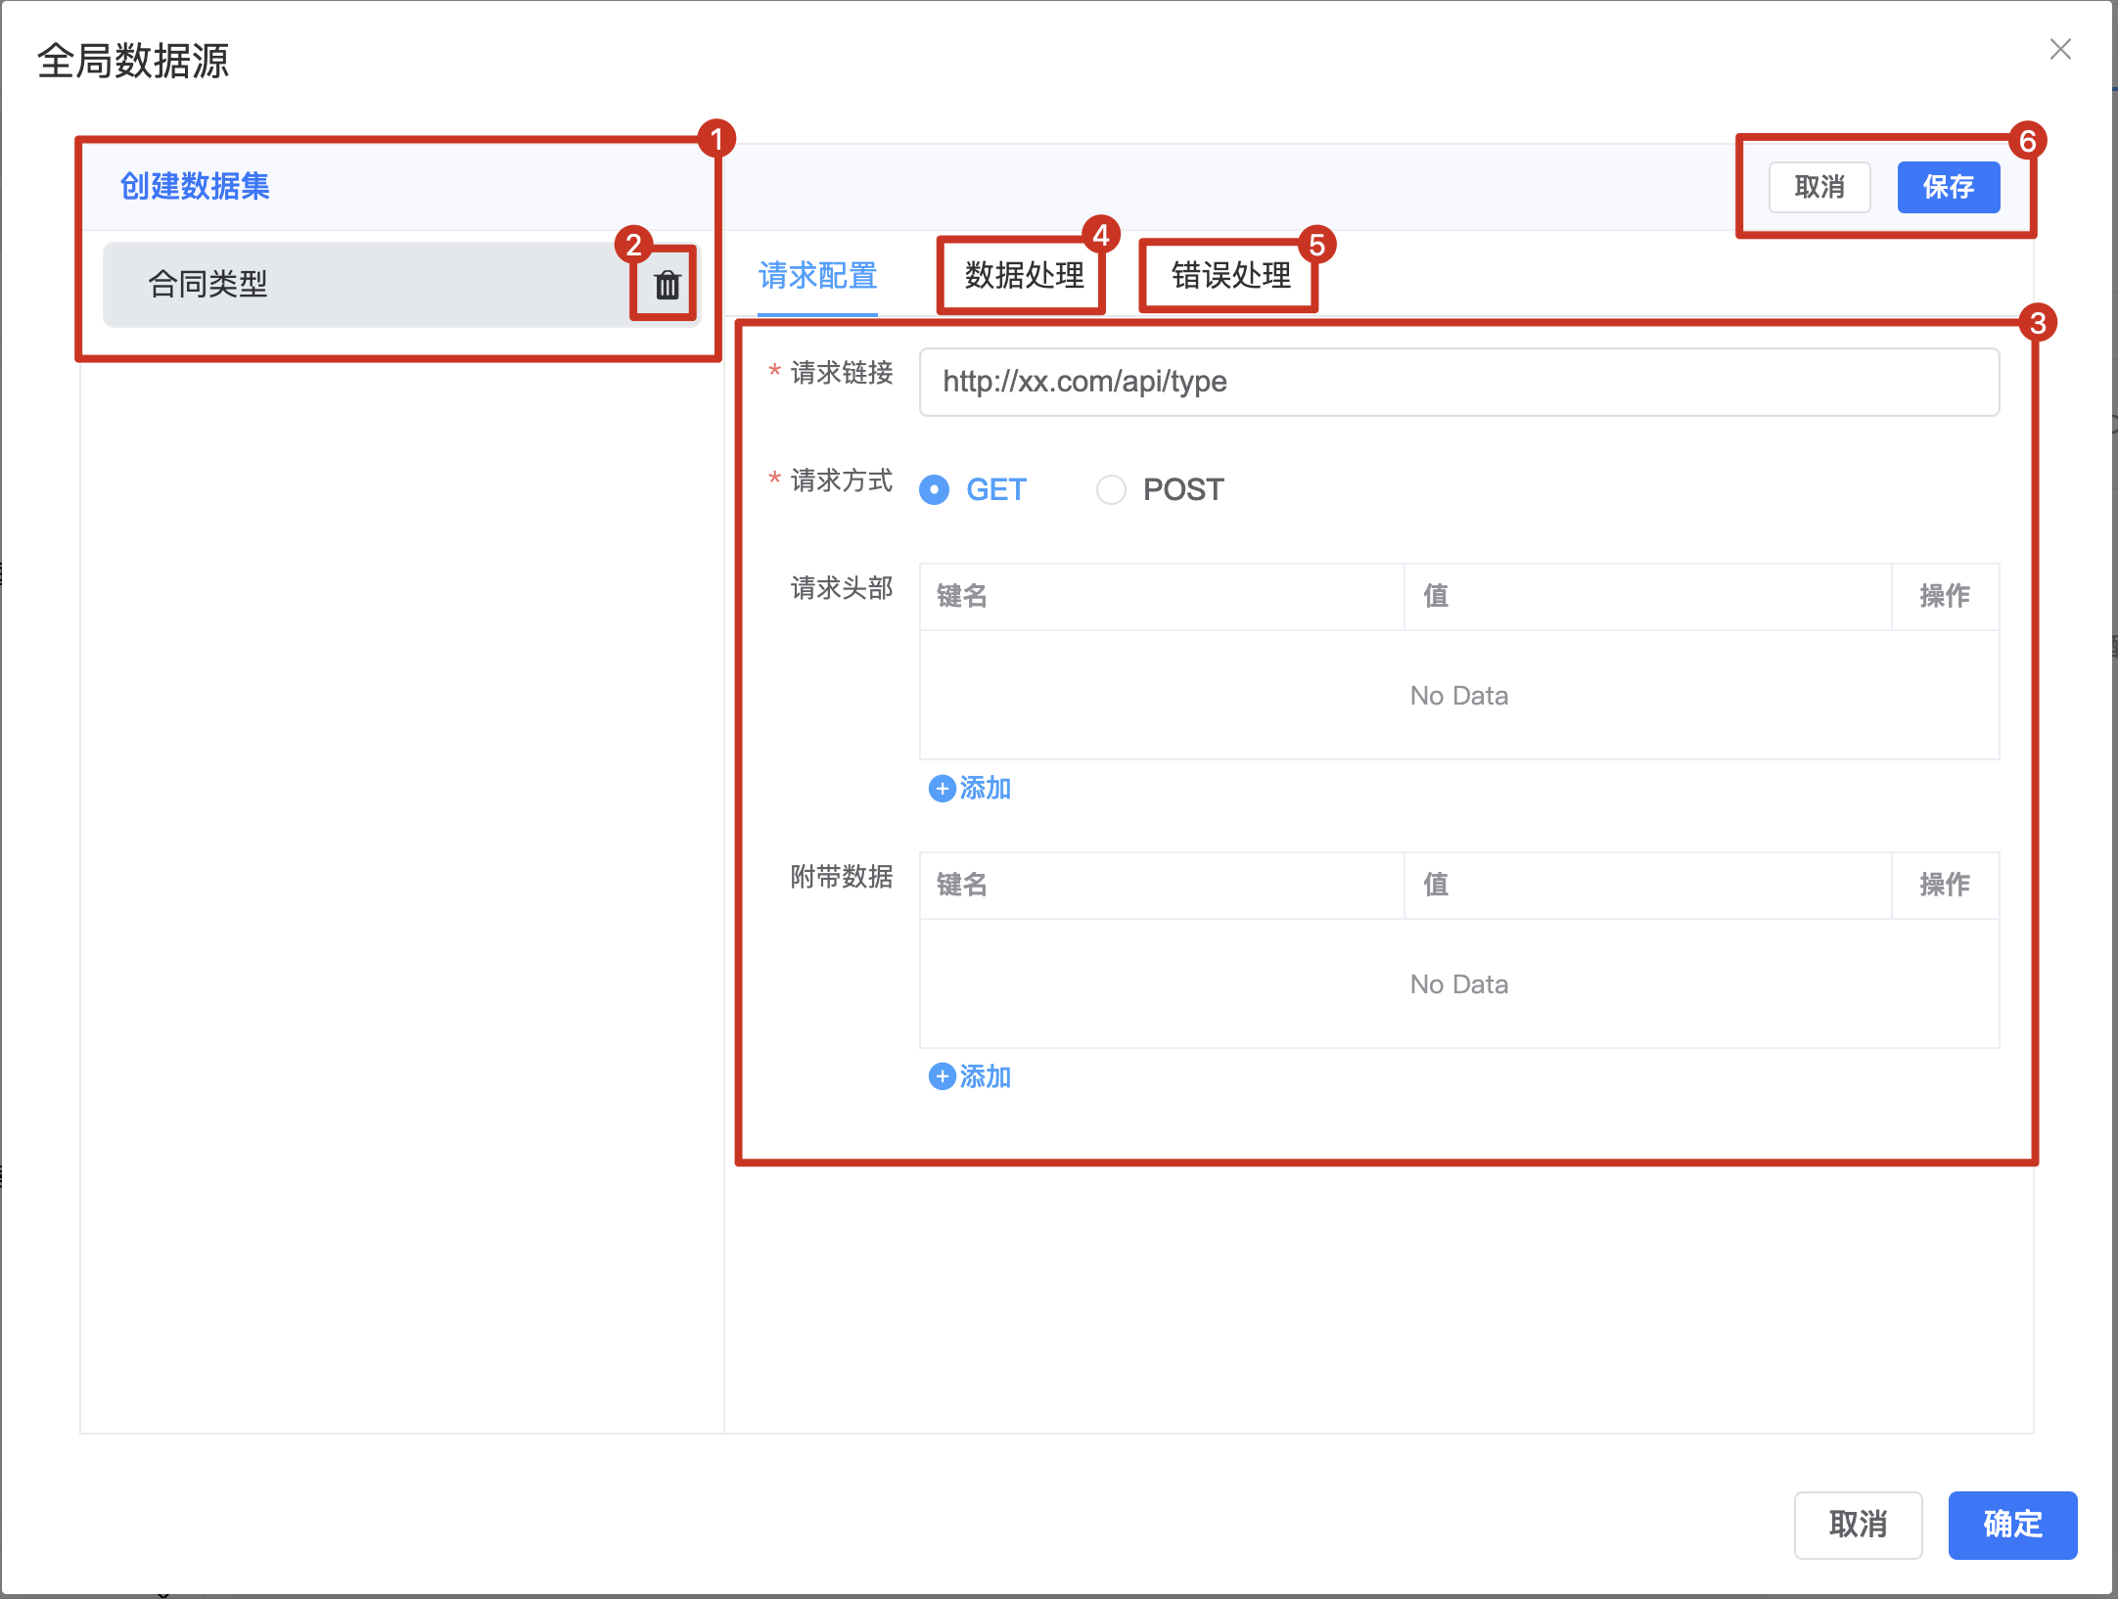Image resolution: width=2118 pixels, height=1599 pixels.
Task: Focus the 请求链接 URL input field
Action: [1458, 382]
